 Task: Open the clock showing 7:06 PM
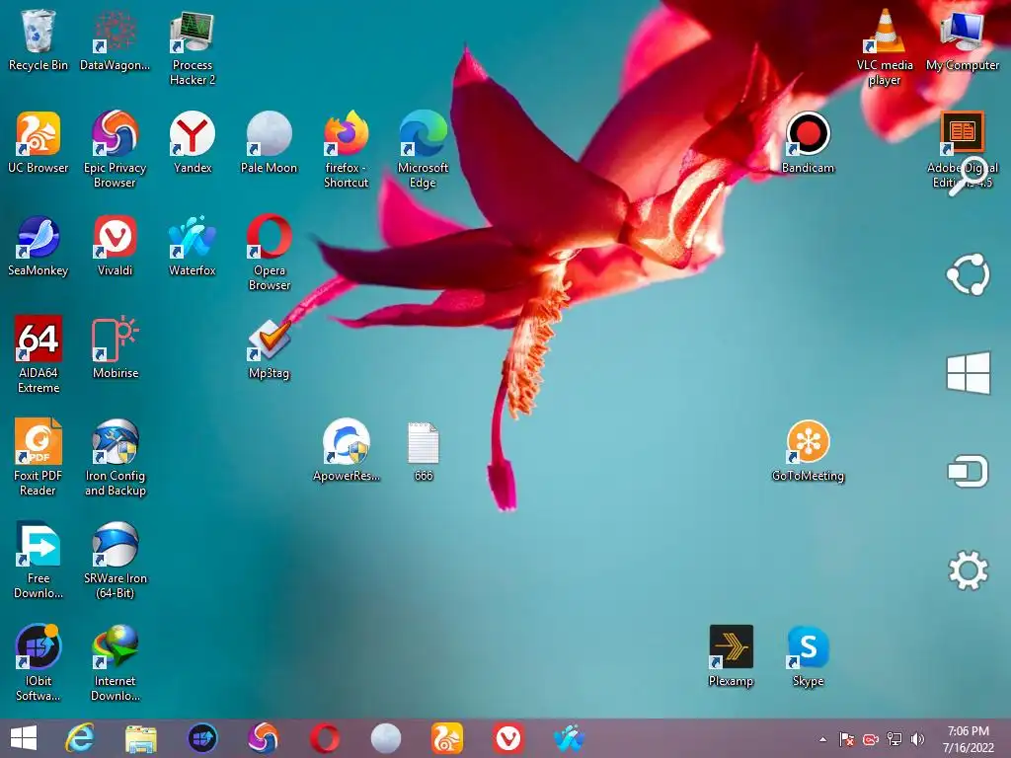(x=968, y=738)
